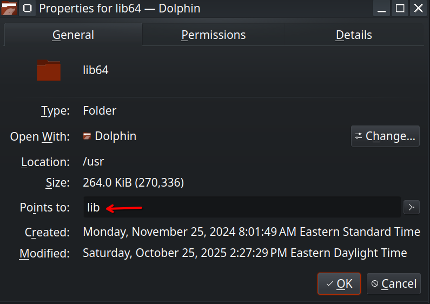Minimize the Properties window
The height and width of the screenshot is (304, 430).
[382, 9]
